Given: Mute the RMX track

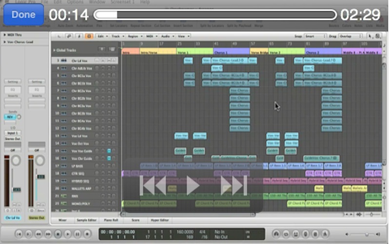Looking at the screenshot, I should [x=109, y=196].
